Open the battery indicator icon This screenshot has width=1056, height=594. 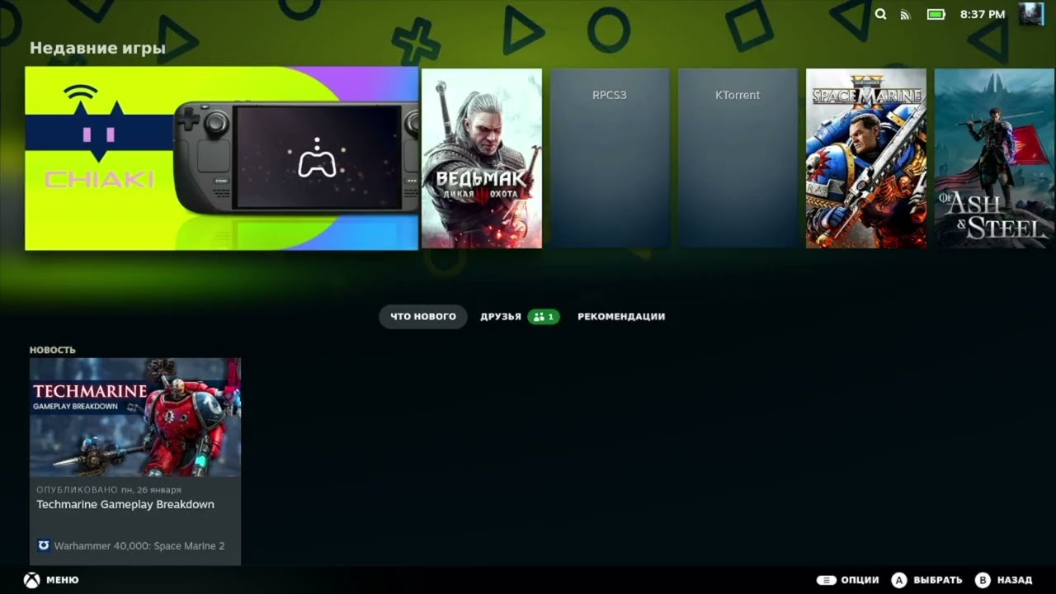point(936,14)
